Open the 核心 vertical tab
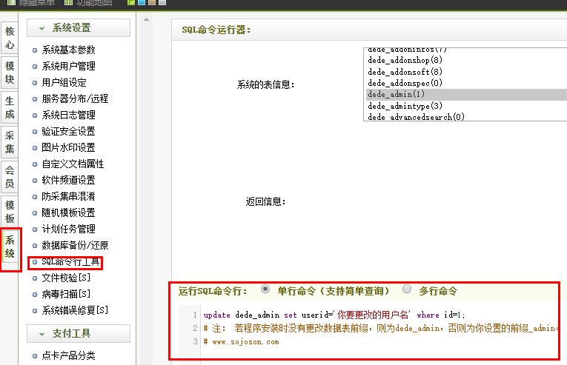567x365 pixels. [x=10, y=38]
